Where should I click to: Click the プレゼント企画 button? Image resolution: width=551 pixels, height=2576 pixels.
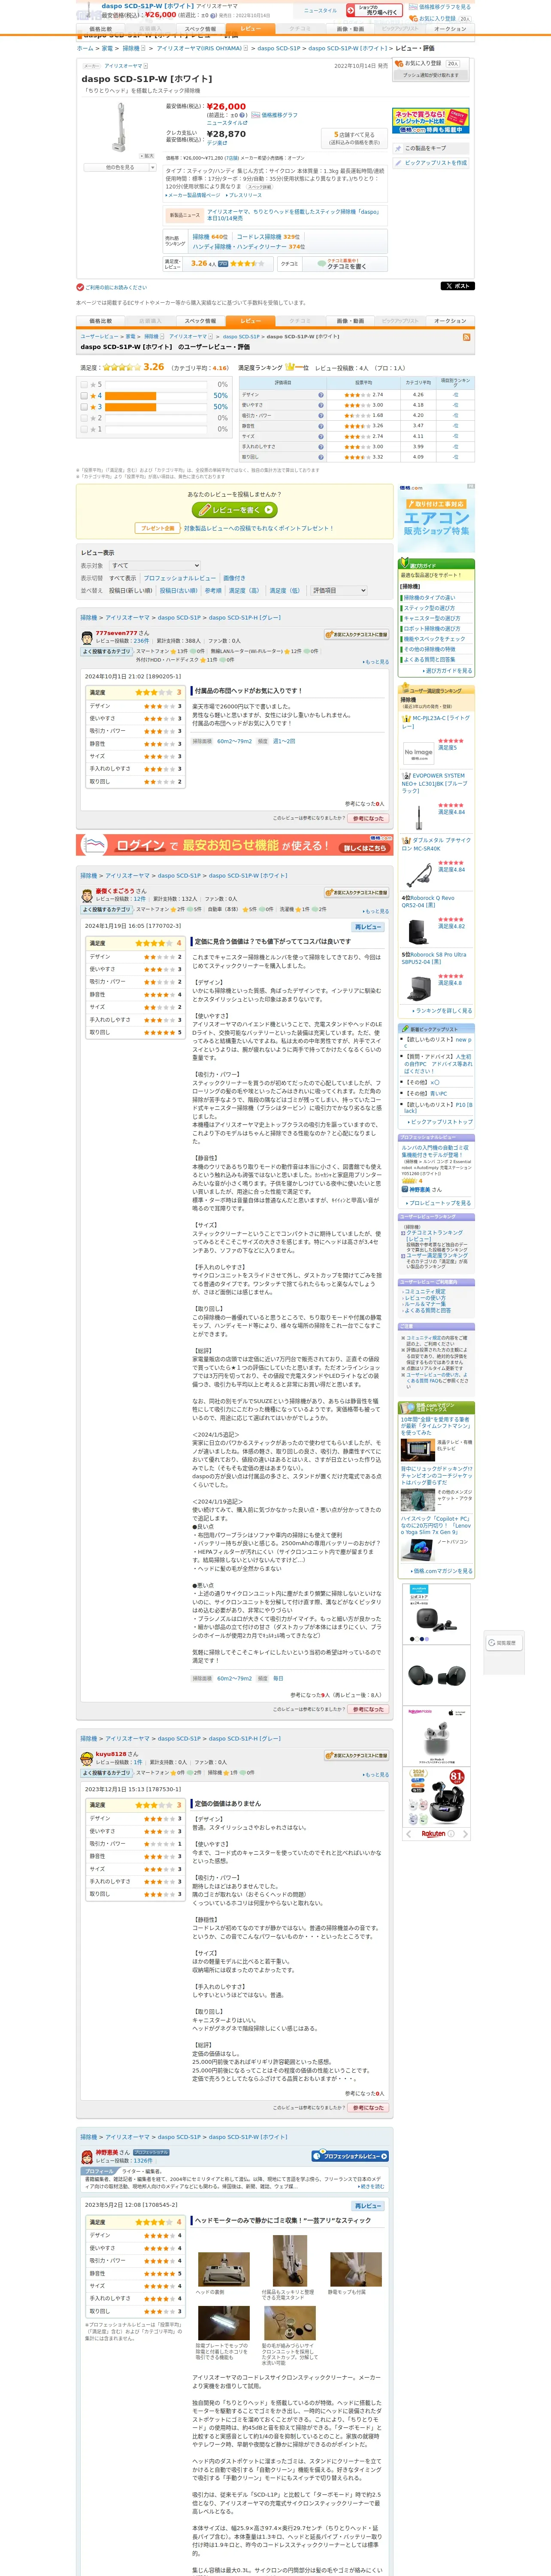click(157, 528)
